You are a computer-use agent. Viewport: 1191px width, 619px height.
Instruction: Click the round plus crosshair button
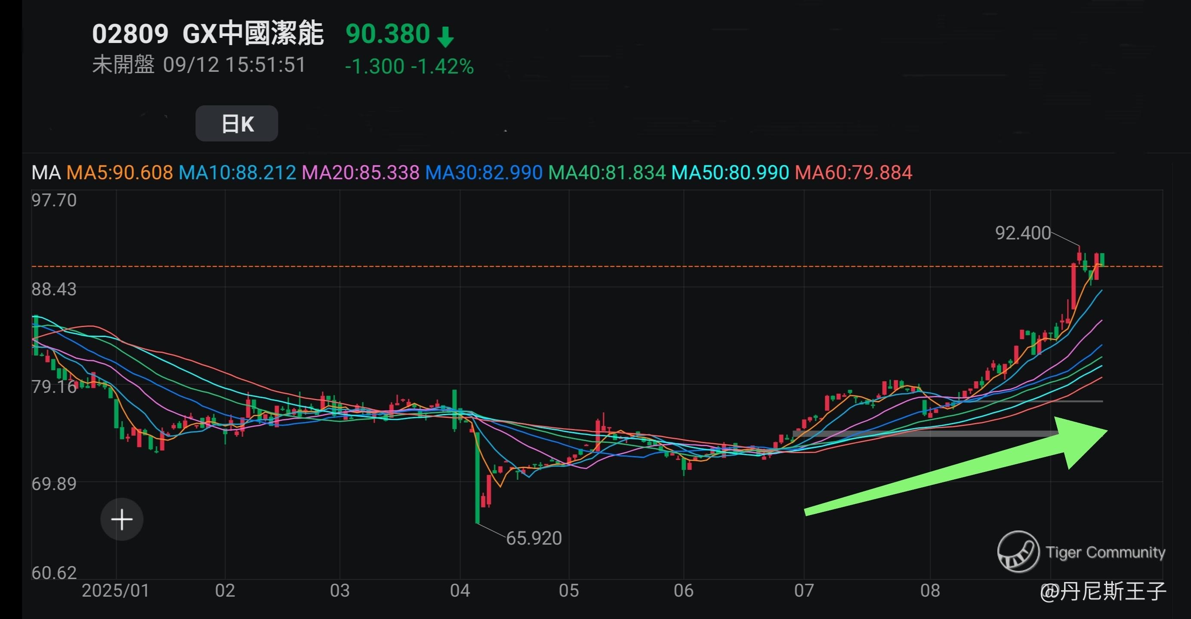click(122, 520)
